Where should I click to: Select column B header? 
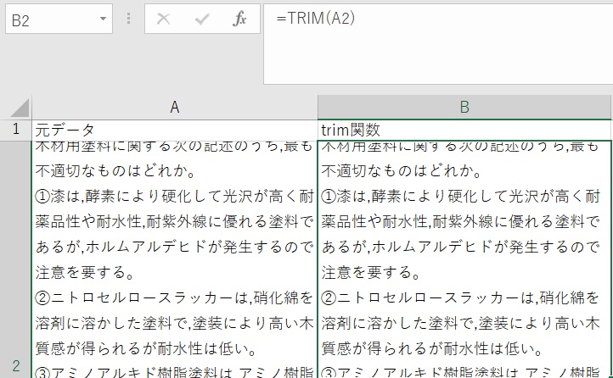(464, 107)
